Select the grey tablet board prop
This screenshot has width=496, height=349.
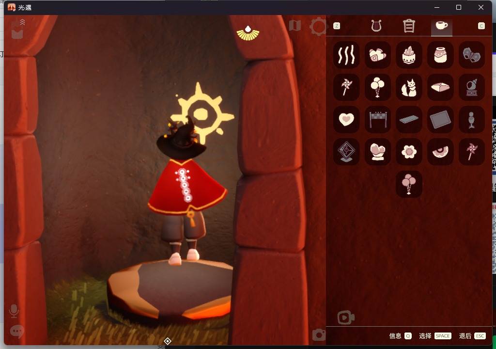click(440, 119)
